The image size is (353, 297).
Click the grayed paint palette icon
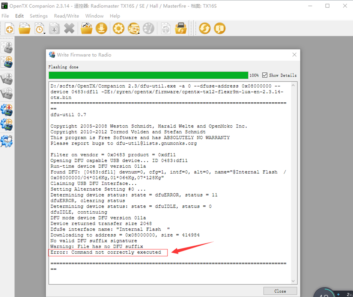tap(148, 28)
